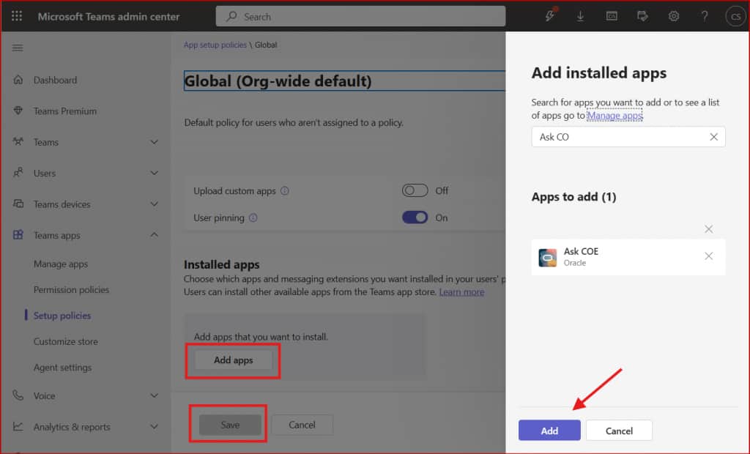
Task: Click the Ask CO app search field
Action: 628,137
